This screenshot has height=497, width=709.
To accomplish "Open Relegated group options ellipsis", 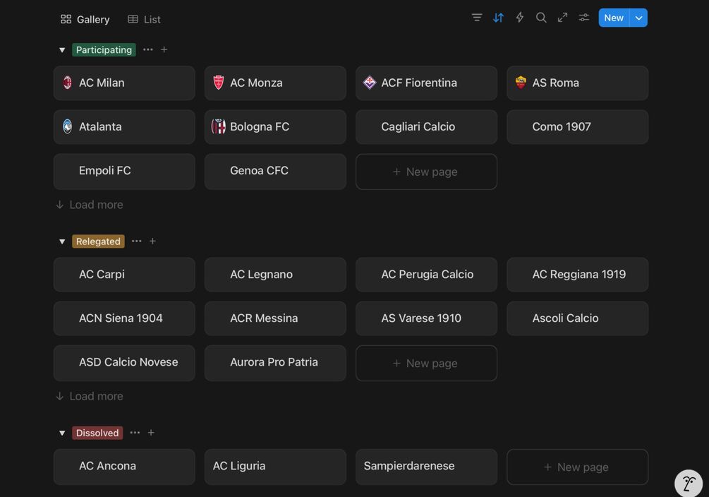I will [137, 241].
